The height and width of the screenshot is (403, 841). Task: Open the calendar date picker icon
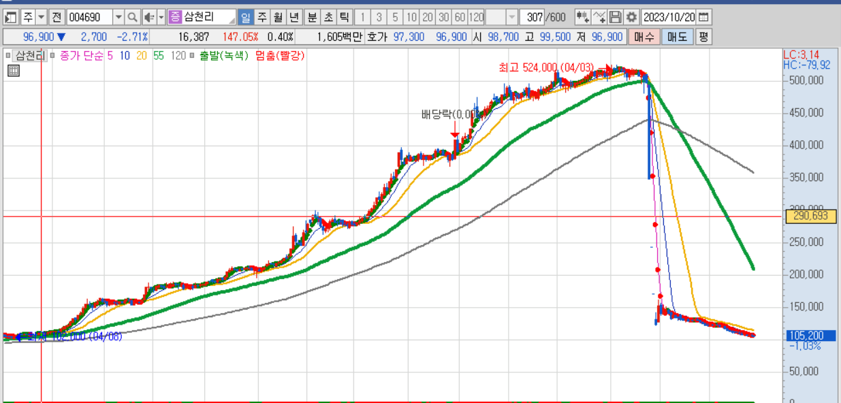coord(703,17)
